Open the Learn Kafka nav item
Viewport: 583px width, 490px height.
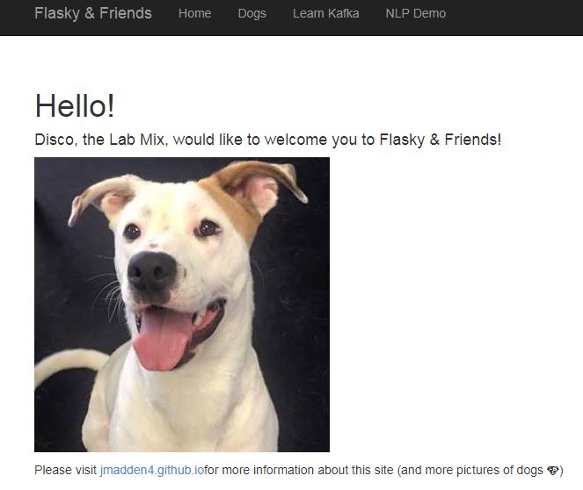pos(325,13)
